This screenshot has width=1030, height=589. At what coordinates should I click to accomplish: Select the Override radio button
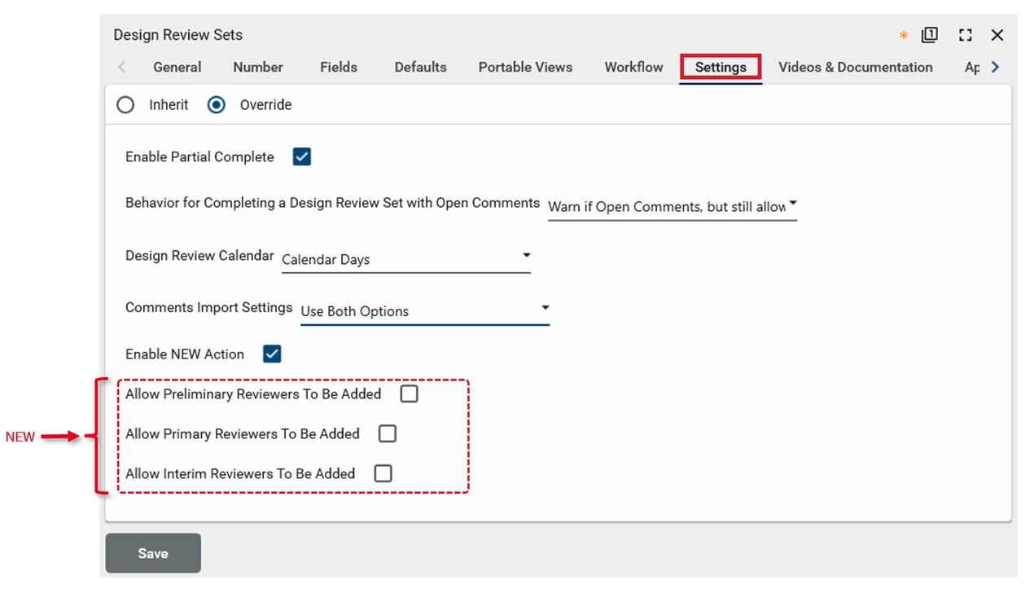pos(216,105)
